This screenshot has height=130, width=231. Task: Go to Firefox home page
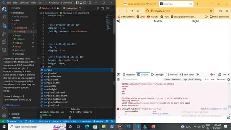pos(138,11)
